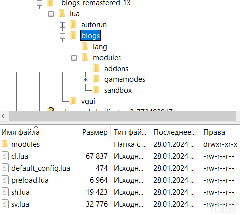Select the lang folder in tree
The image size is (240, 215).
click(x=100, y=47)
